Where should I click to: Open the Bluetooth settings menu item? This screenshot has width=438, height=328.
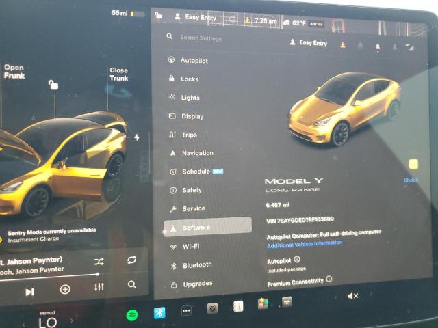click(191, 265)
